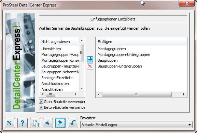Click the Einfügen list's scroll right arrow
Image resolution: width=197 pixels, height=133 pixels.
(184, 94)
